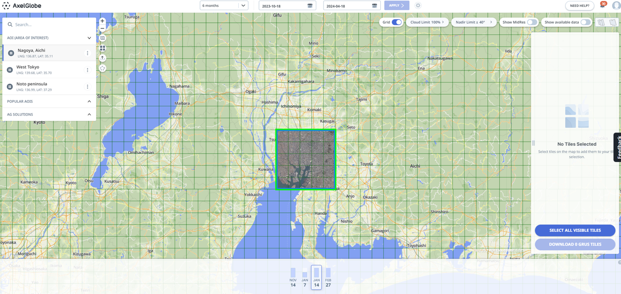Open the user profile avatar
Image resolution: width=621 pixels, height=294 pixels.
click(616, 6)
